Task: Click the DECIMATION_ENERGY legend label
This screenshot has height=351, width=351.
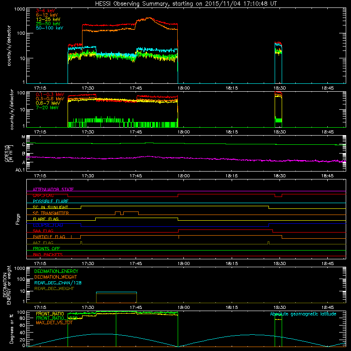Action: (56, 271)
